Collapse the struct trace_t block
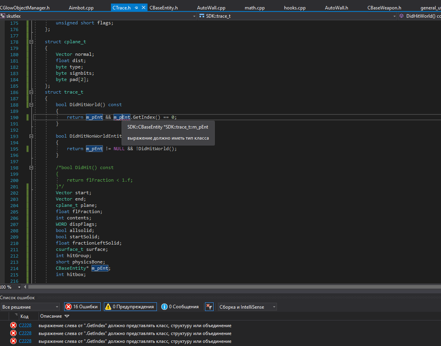 [x=31, y=92]
